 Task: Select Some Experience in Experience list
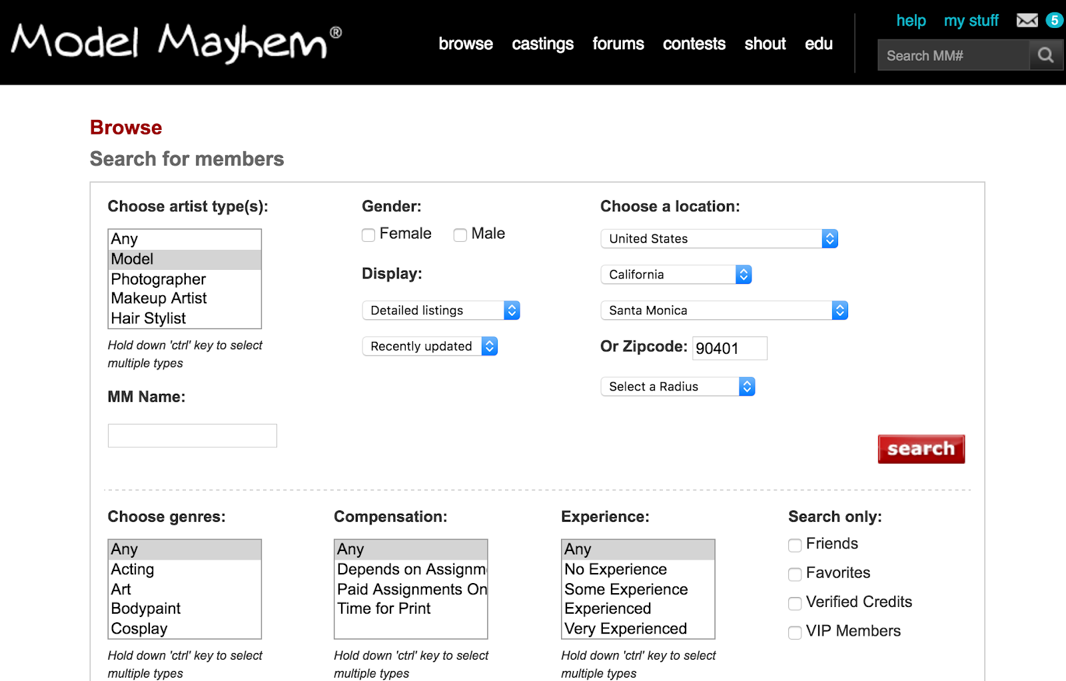pyautogui.click(x=638, y=590)
